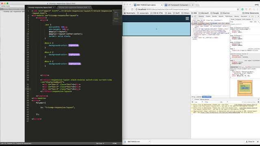
Task: Open the Other Bookmarks folder
Action: coord(251,13)
